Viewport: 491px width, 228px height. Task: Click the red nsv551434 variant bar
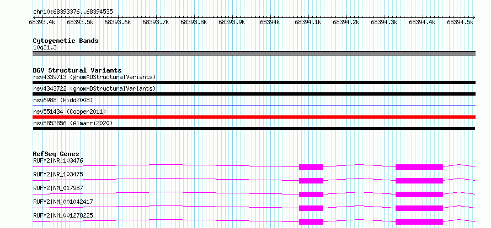(254, 117)
